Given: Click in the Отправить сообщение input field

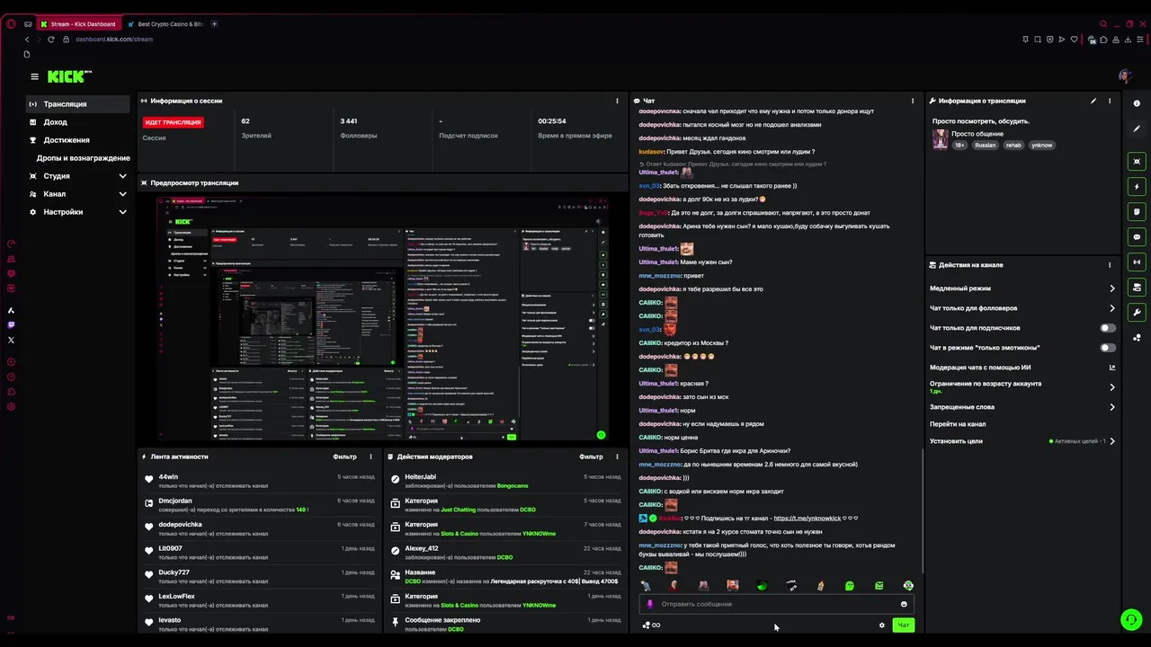Looking at the screenshot, I should coord(775,604).
